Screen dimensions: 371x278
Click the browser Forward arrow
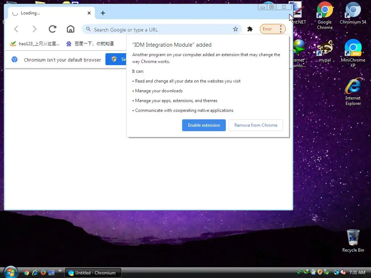[34, 29]
